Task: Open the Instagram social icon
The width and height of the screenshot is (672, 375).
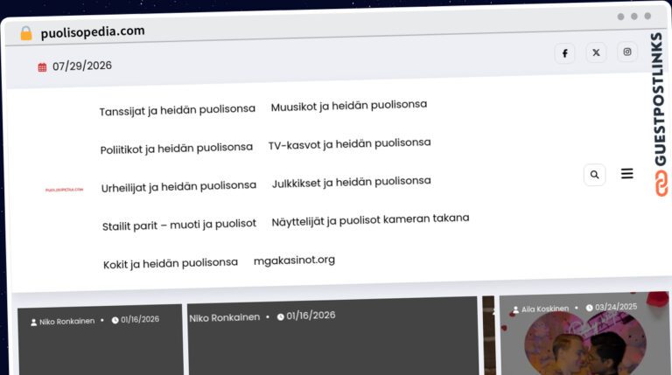Action: [x=627, y=52]
